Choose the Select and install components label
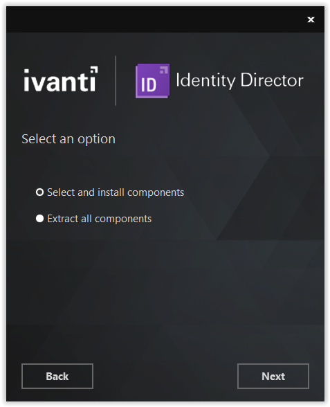This screenshot has width=330, height=407. point(116,192)
